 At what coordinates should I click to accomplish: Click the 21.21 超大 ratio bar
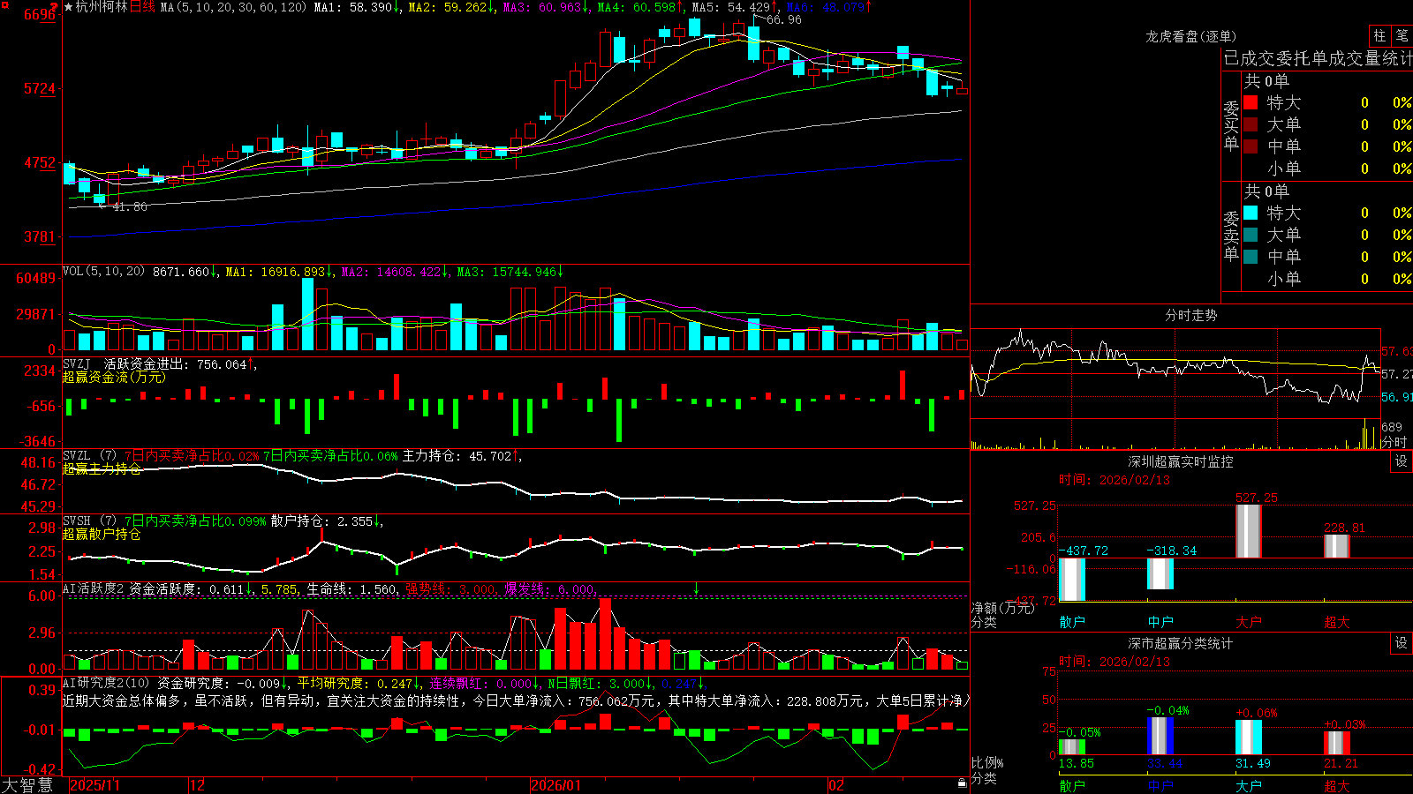[x=1337, y=743]
